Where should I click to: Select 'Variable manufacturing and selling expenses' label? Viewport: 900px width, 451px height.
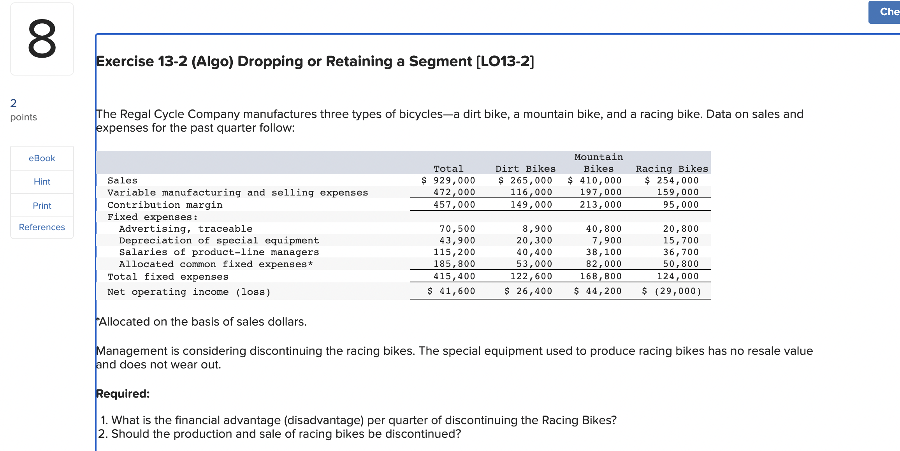[x=237, y=192]
